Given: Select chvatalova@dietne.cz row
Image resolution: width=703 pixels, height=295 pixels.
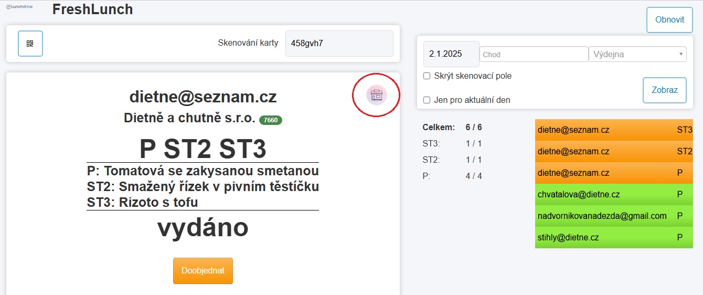Looking at the screenshot, I should (x=614, y=194).
